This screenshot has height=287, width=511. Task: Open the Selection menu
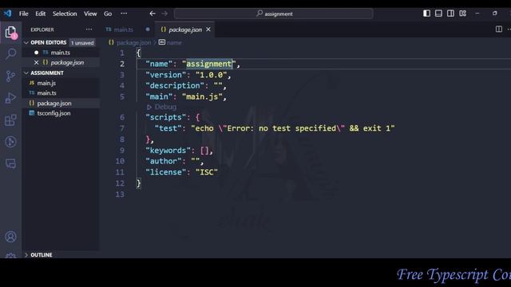pos(65,14)
